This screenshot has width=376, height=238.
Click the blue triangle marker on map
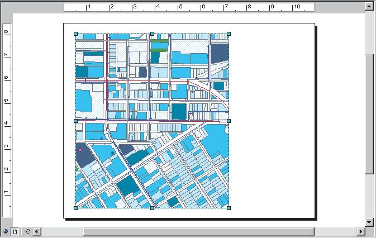click(x=102, y=138)
